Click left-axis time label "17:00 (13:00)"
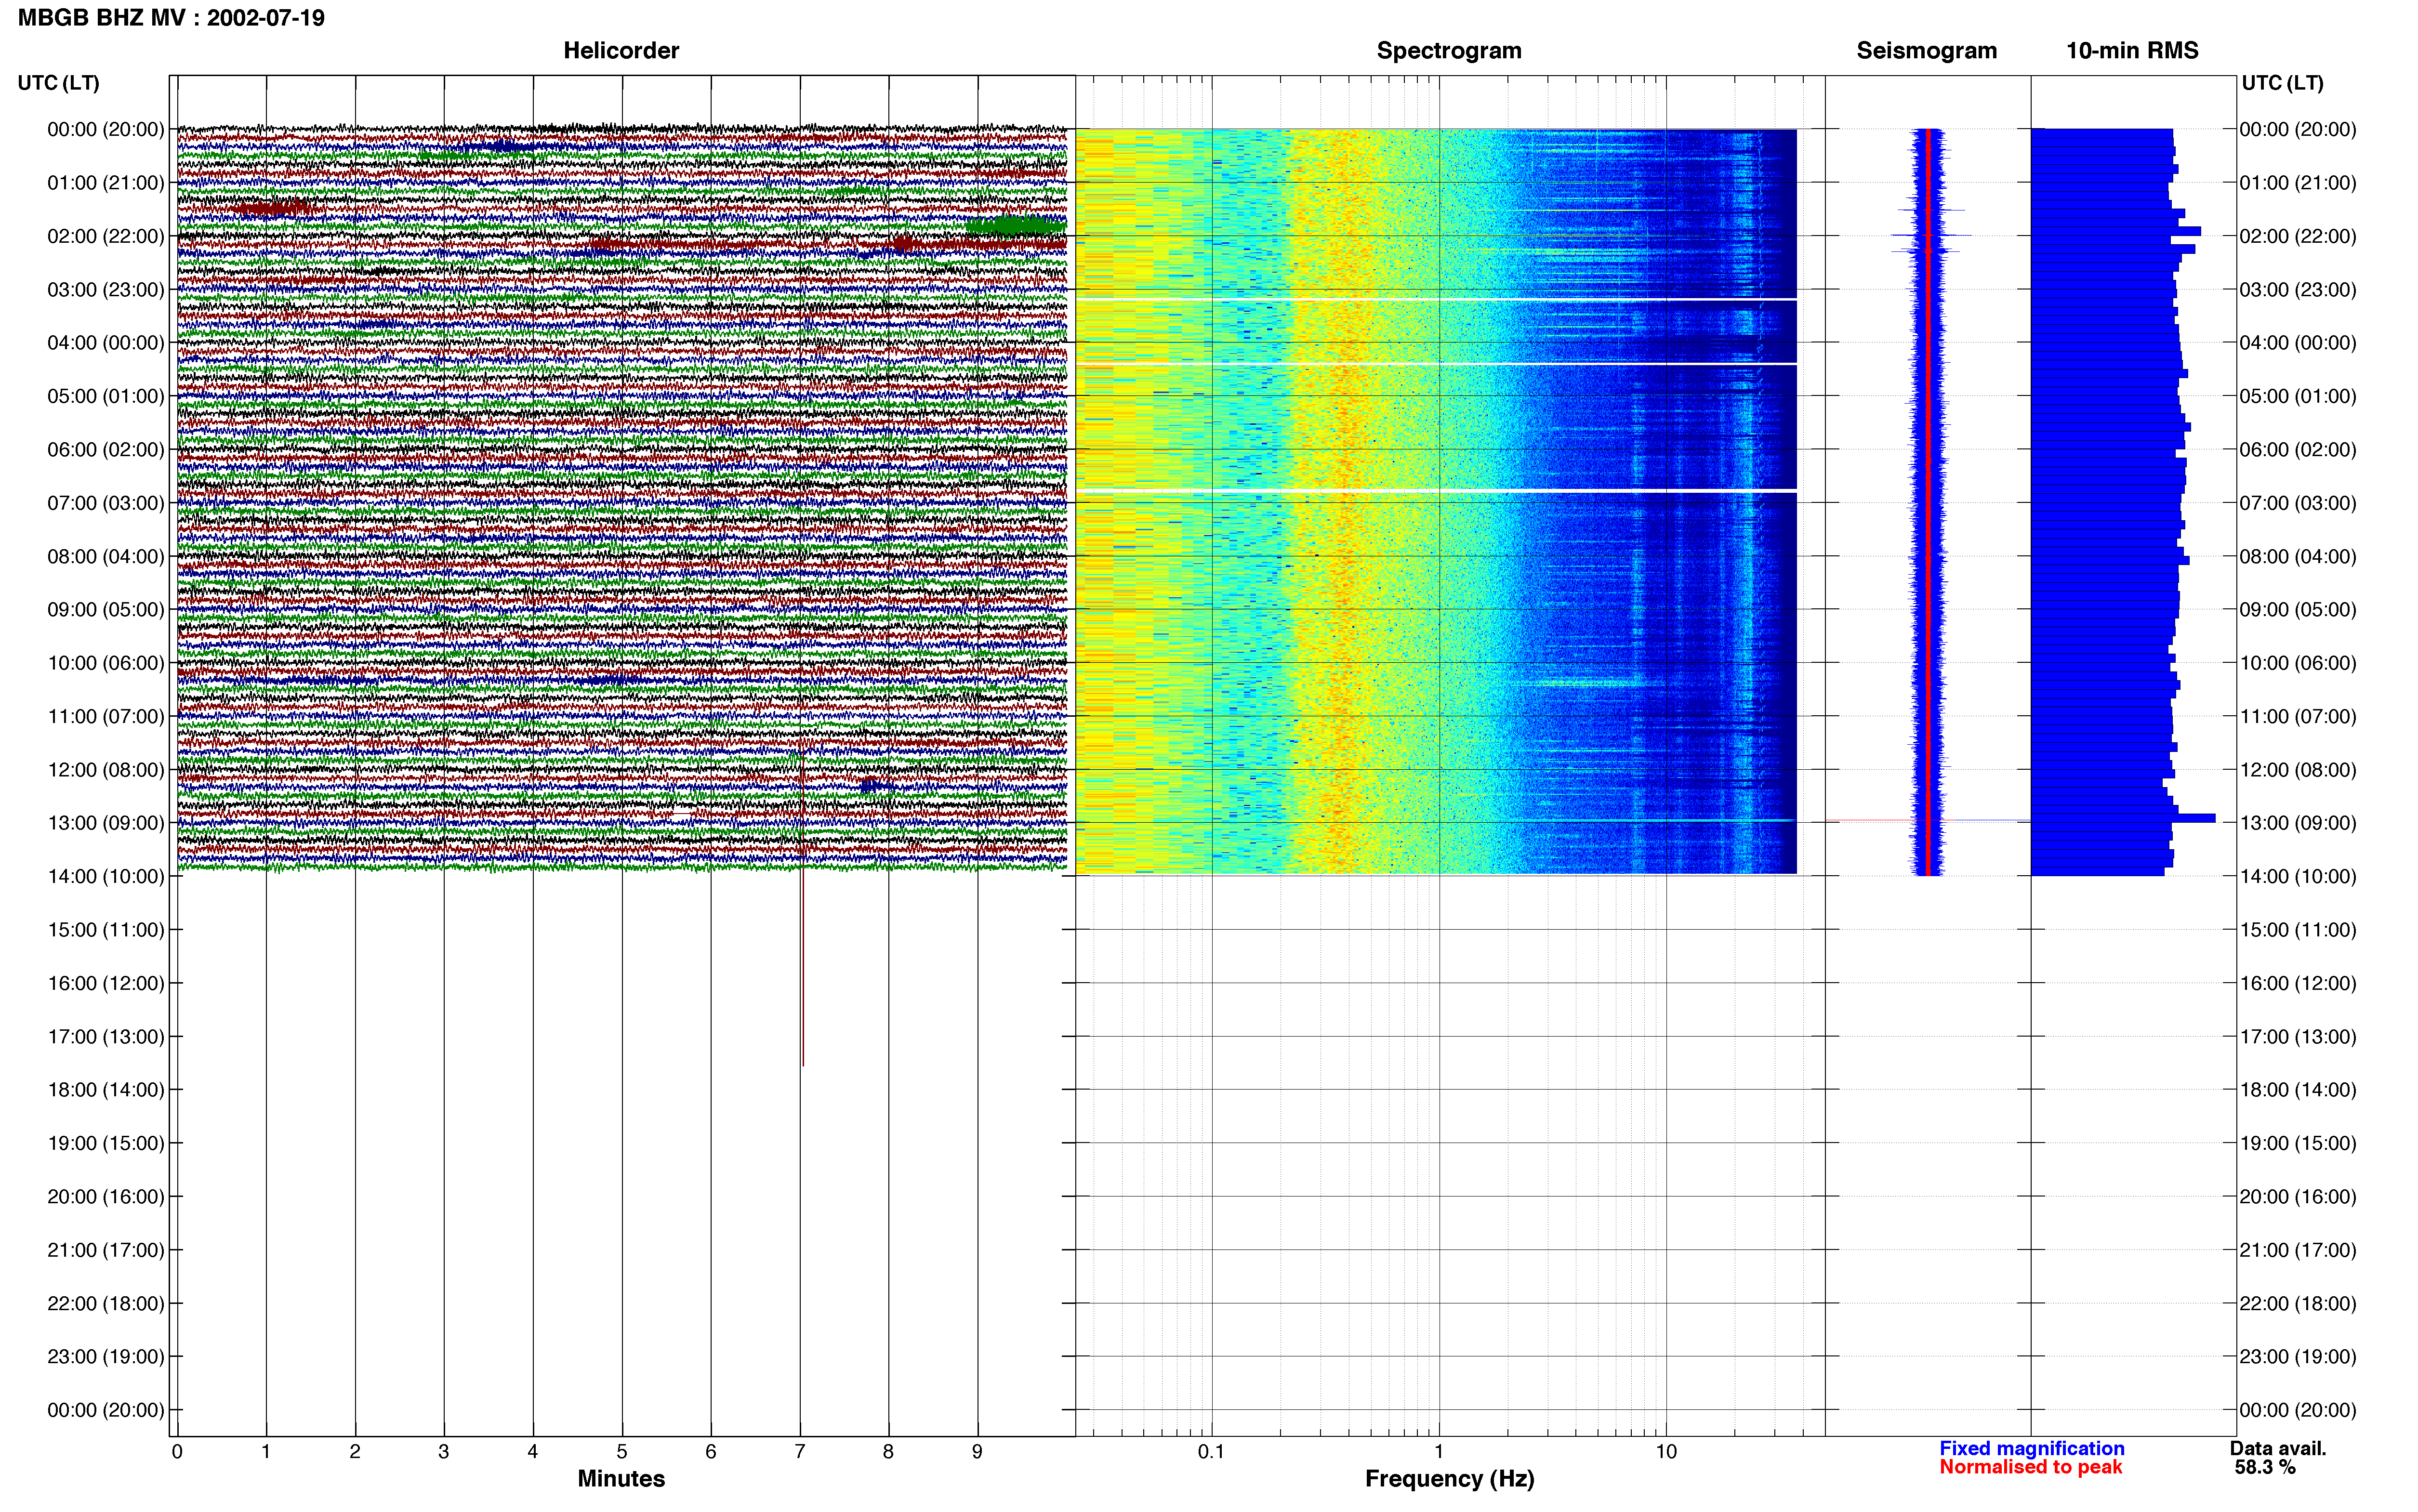This screenshot has height=1512, width=2418. 106,1036
